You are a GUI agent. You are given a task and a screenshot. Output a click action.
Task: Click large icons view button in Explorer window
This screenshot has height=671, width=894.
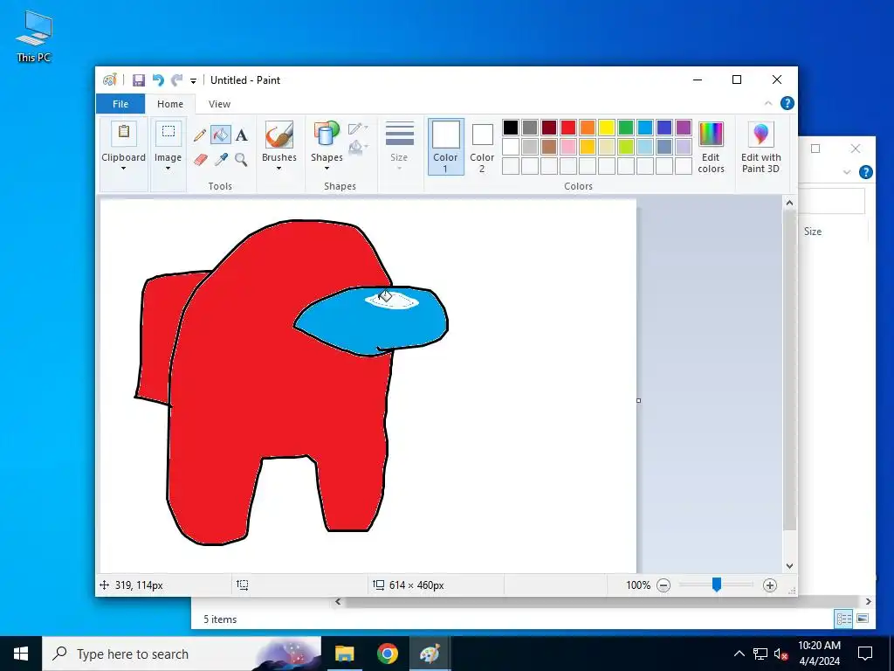click(862, 619)
